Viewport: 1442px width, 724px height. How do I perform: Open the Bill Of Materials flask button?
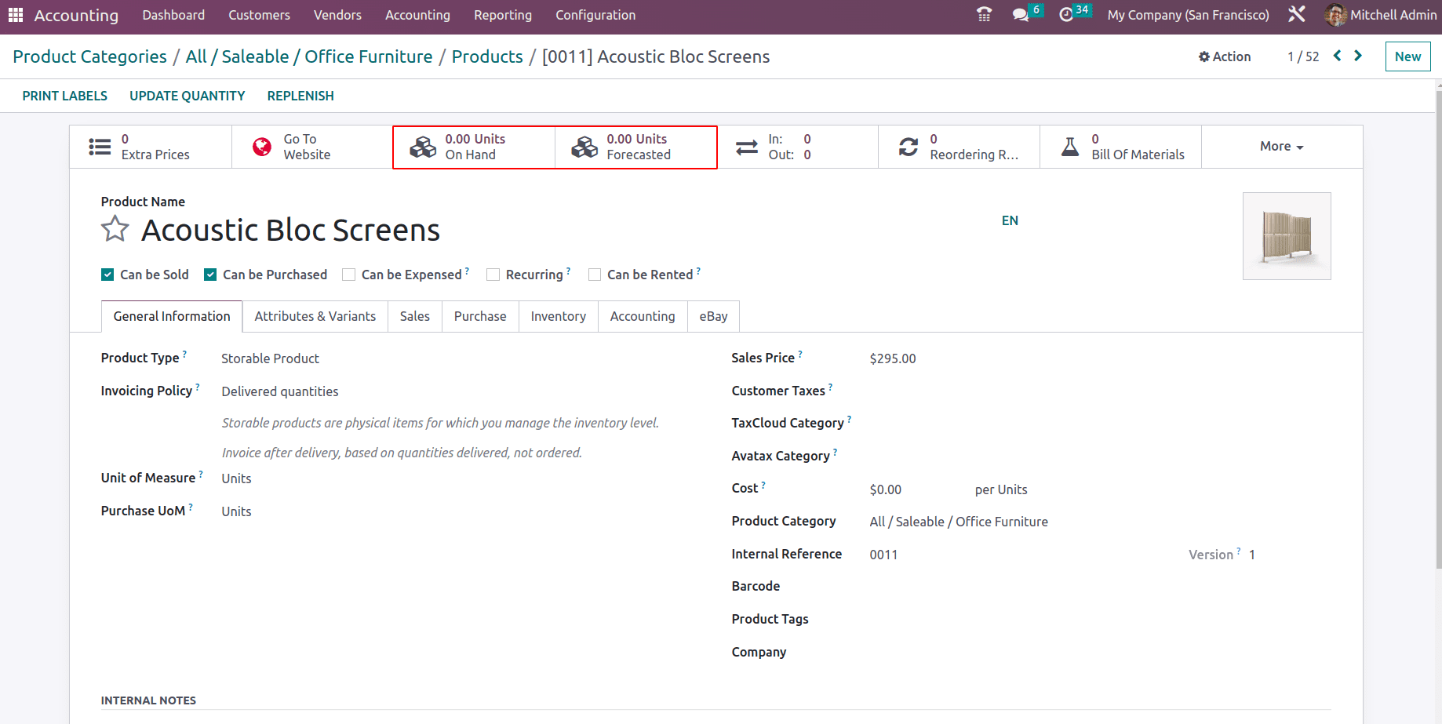coord(1120,147)
